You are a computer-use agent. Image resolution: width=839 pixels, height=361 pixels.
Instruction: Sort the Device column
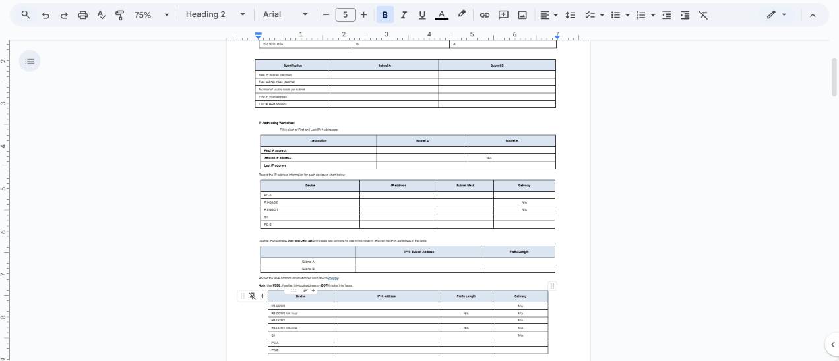306,290
